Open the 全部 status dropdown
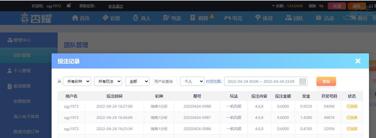 click(137, 81)
